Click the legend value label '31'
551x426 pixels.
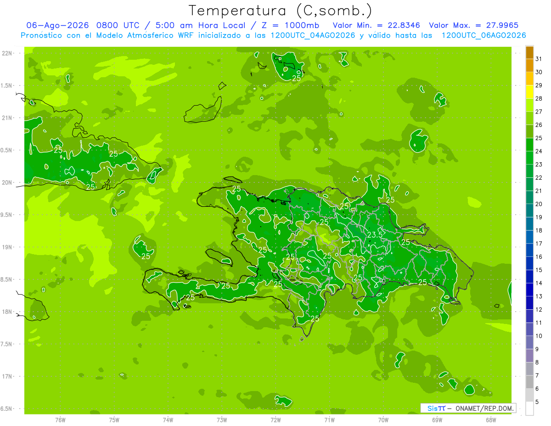[x=539, y=59]
